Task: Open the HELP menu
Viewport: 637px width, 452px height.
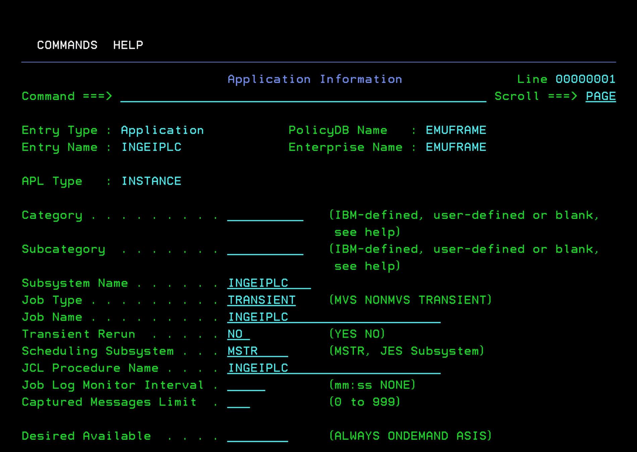Action: (128, 45)
